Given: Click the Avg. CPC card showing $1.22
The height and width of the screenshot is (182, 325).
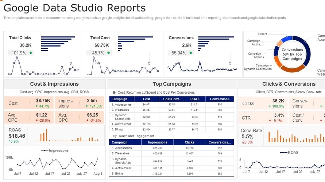Looking at the screenshot, I should click(x=29, y=117).
